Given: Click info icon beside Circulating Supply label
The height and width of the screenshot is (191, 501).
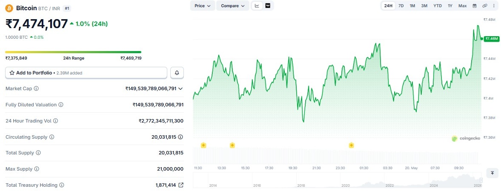Looking at the screenshot, I should pyautogui.click(x=52, y=137).
